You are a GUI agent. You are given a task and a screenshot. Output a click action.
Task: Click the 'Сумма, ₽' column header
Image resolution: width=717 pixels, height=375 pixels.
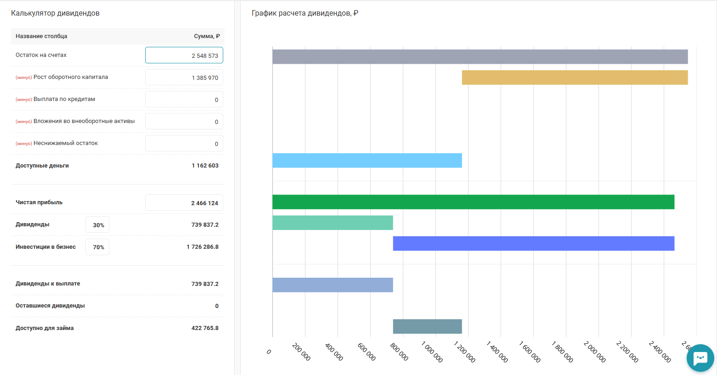[x=207, y=36]
